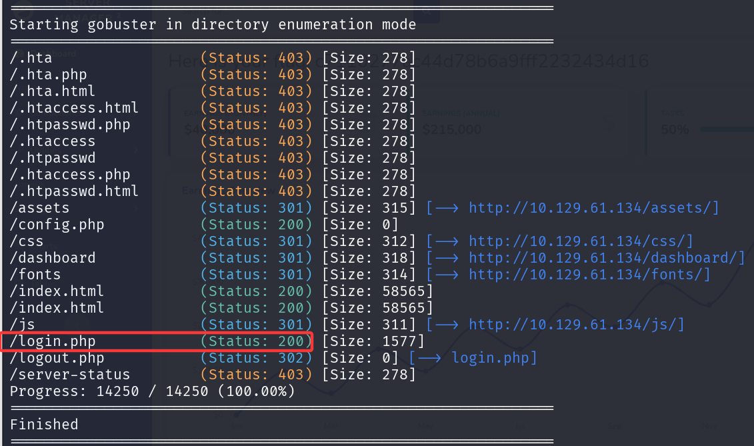
Task: Select the /config.php path entry
Action: pos(57,225)
